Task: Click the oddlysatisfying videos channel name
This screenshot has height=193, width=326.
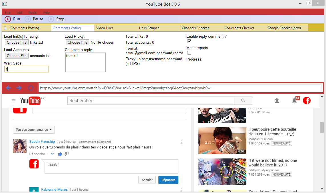Action: (x=264, y=170)
